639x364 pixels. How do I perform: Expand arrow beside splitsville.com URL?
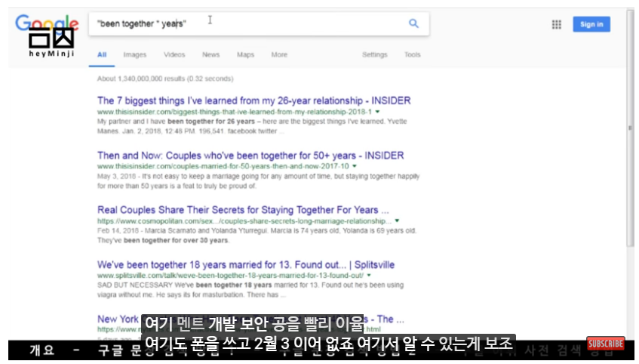[x=369, y=276]
